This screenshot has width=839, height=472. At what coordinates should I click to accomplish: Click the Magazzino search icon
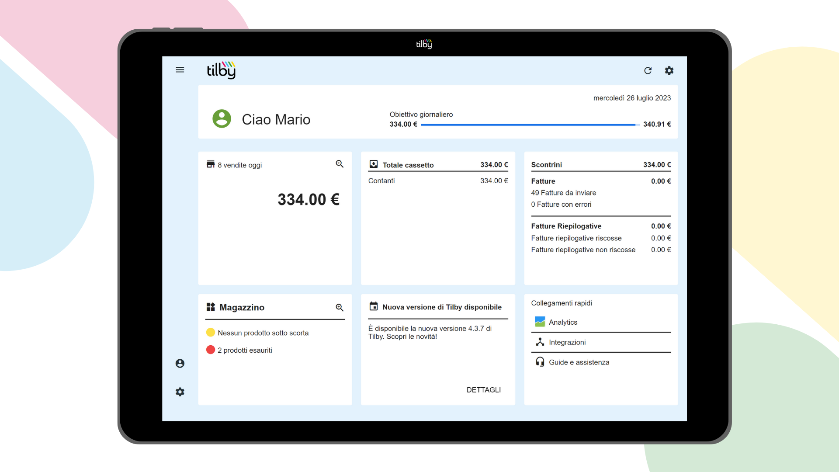point(340,307)
